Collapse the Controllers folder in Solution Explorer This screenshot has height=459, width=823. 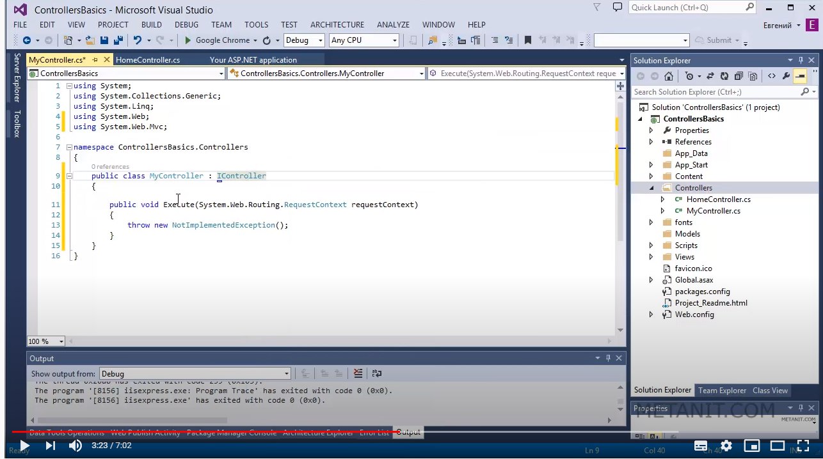click(x=651, y=188)
